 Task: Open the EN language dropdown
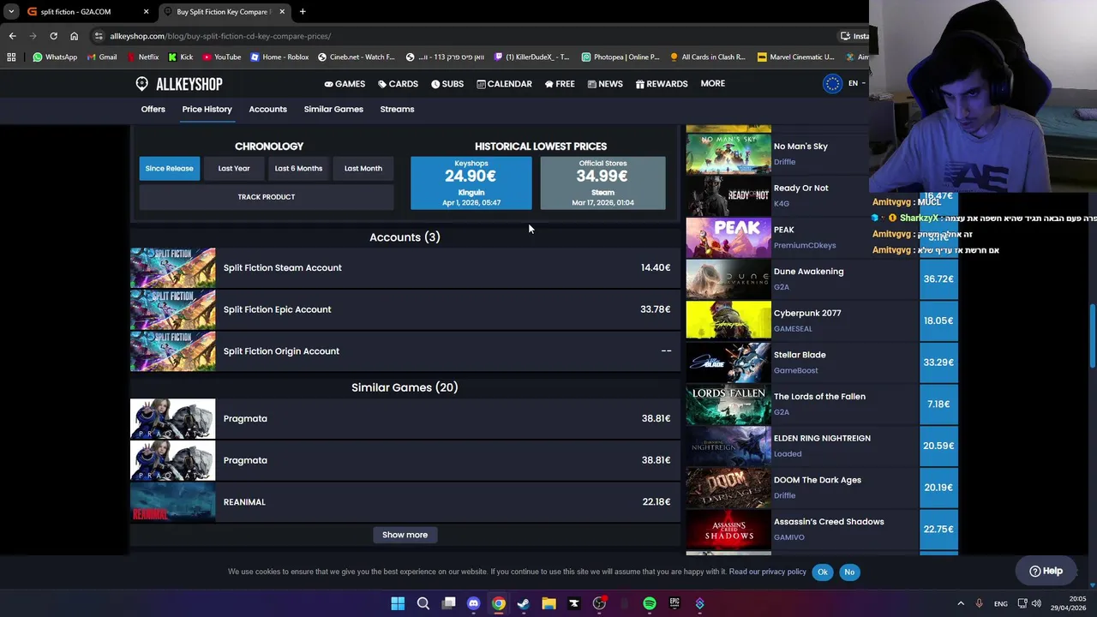[855, 83]
